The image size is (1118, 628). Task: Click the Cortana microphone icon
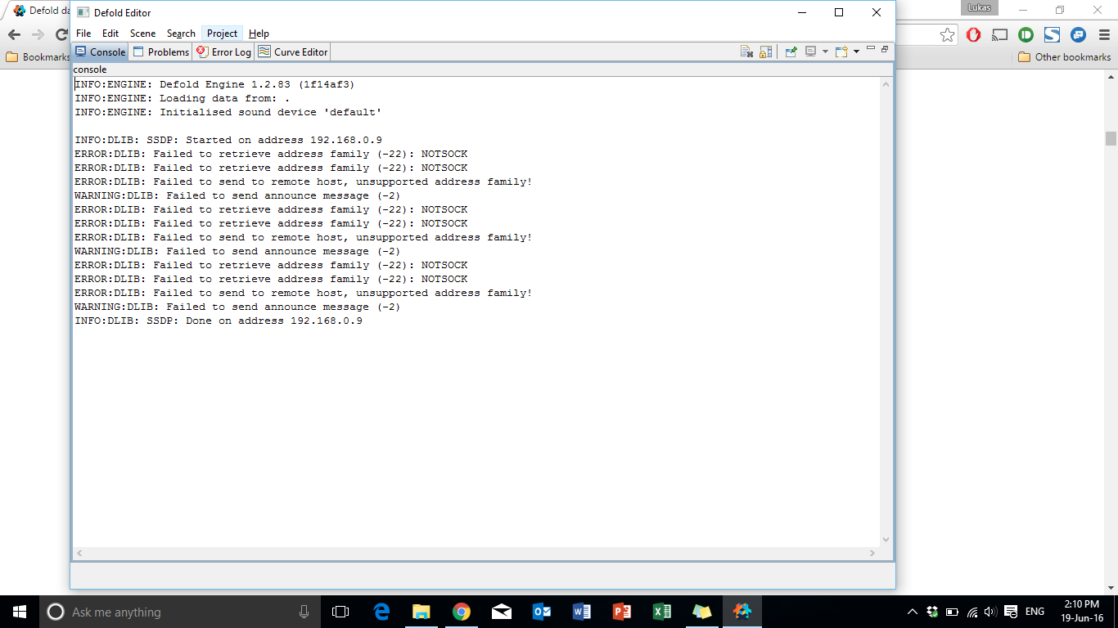(x=304, y=612)
